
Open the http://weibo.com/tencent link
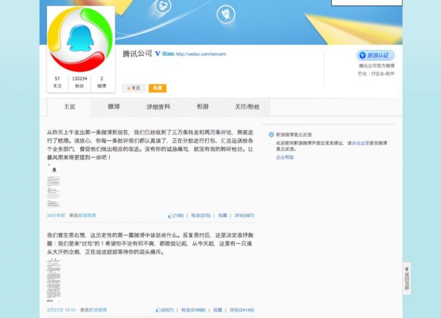[x=201, y=54]
